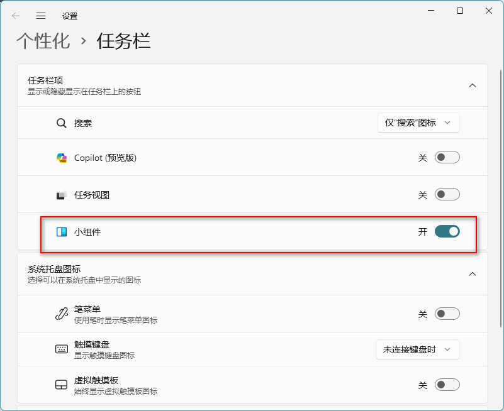Click the 虚拟触摸板 touchpad icon

click(61, 384)
